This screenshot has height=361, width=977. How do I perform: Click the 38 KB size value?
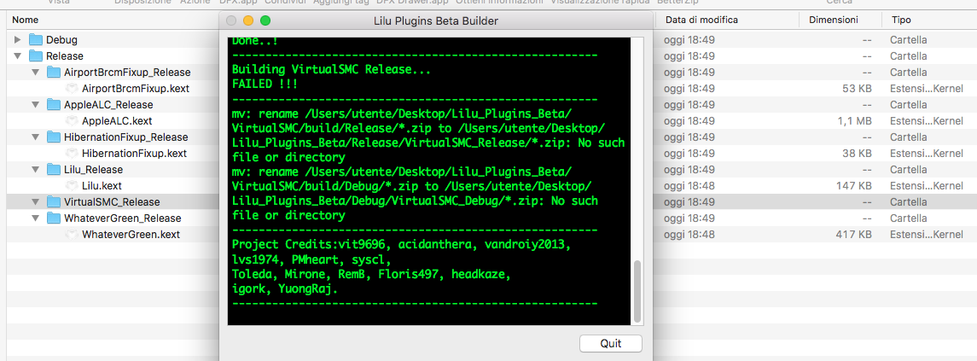click(857, 154)
